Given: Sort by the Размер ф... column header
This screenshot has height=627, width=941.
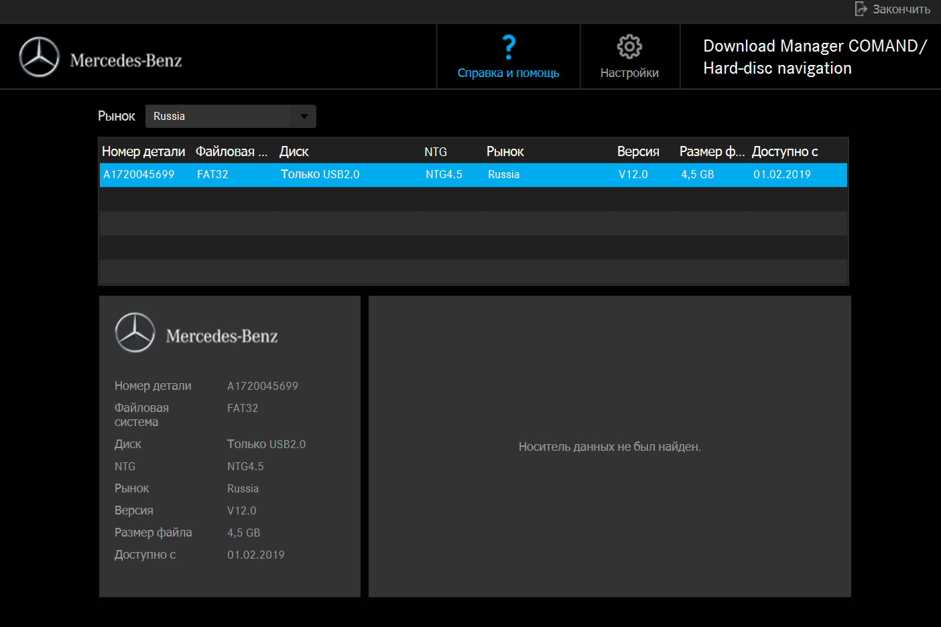Looking at the screenshot, I should (x=712, y=151).
